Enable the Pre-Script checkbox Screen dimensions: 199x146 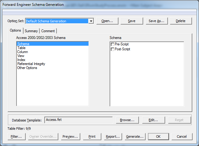point(112,44)
